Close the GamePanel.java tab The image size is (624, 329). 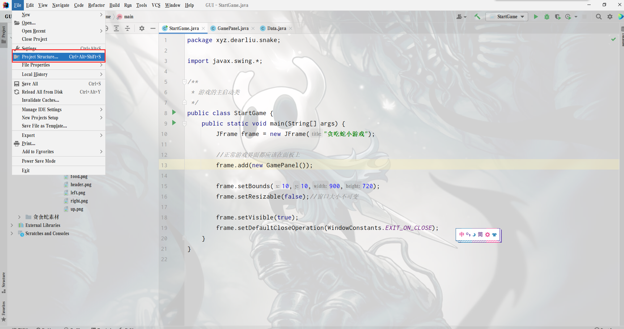(x=253, y=28)
